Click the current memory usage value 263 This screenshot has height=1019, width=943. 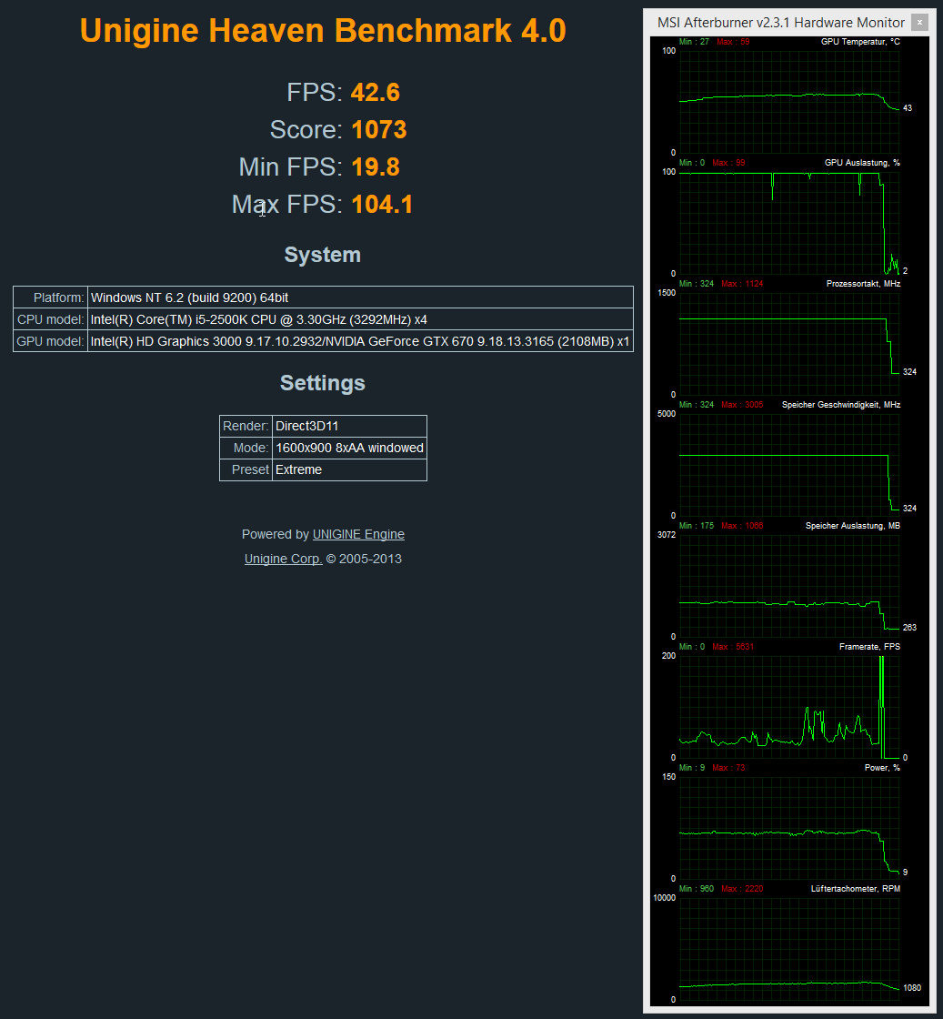click(x=909, y=627)
